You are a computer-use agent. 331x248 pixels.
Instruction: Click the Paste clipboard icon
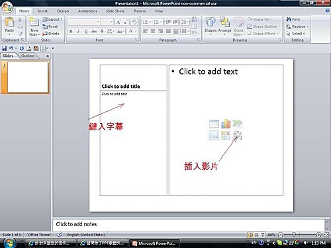click(x=9, y=22)
